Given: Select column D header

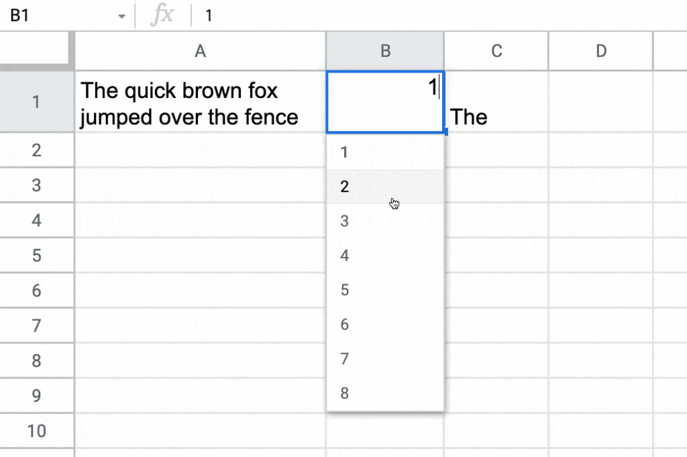Looking at the screenshot, I should click(601, 50).
